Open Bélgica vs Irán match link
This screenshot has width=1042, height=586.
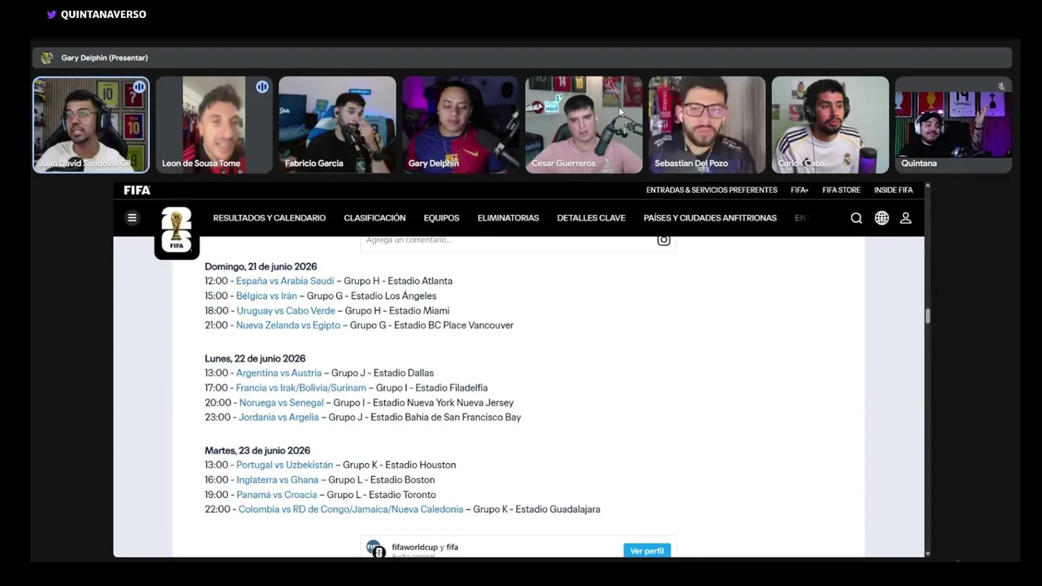tap(266, 295)
